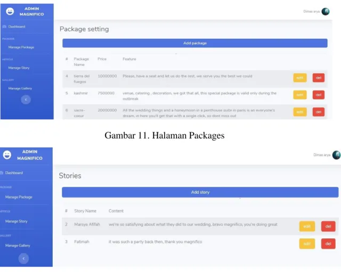Open Manage Package in Package setting sidebar
341x272 pixels.
point(21,47)
